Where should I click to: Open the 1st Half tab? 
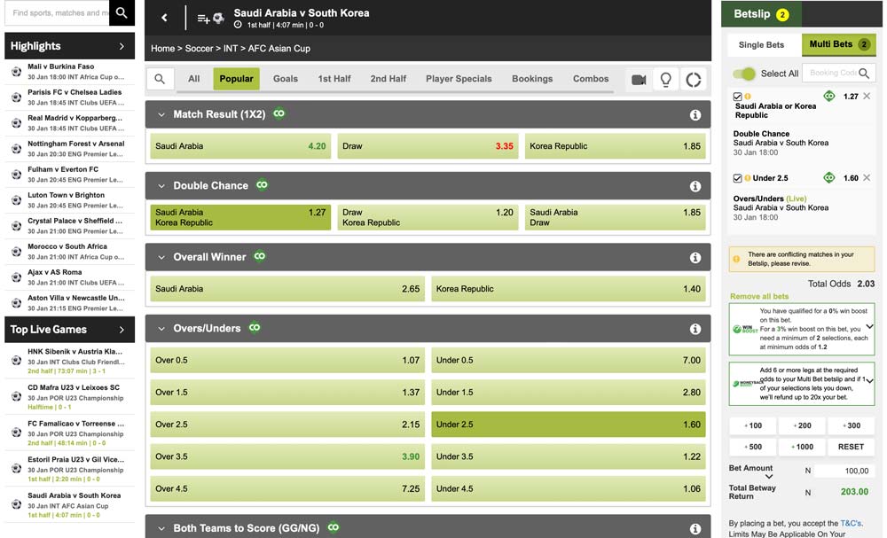334,79
